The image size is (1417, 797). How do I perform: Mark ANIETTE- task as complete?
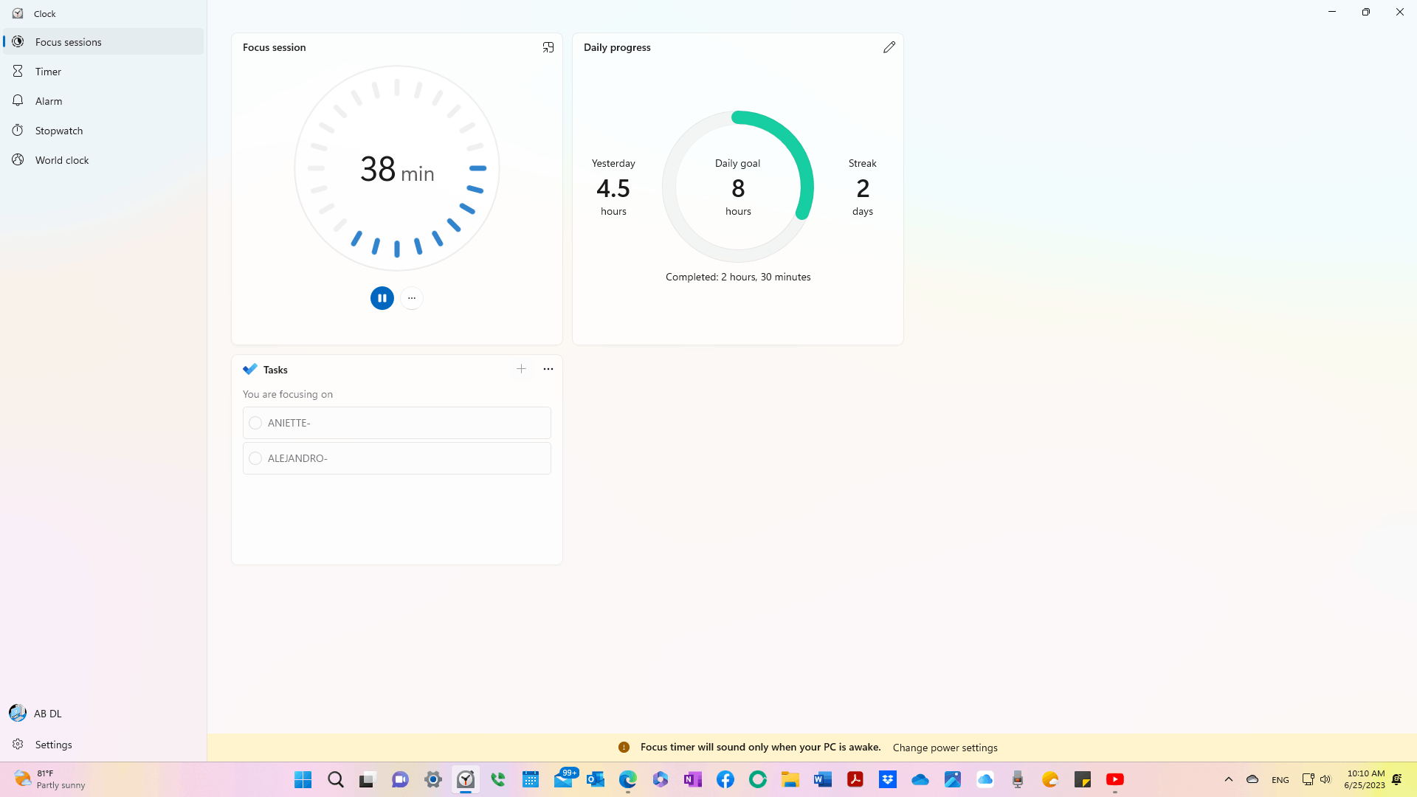coord(255,423)
